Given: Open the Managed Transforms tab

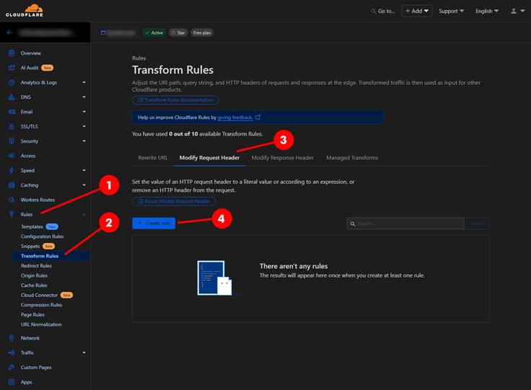Looking at the screenshot, I should click(x=352, y=158).
